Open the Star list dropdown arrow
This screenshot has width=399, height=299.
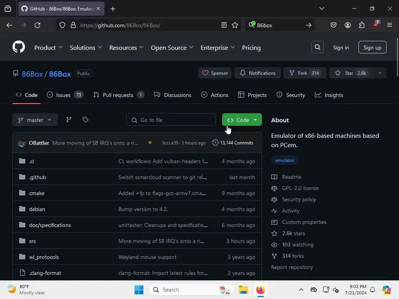(x=380, y=73)
